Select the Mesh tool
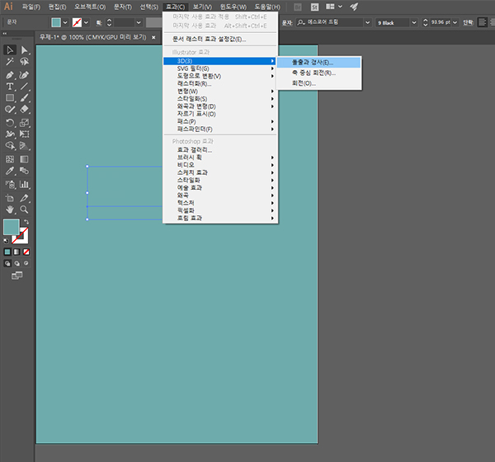Viewport: 495px width, 462px height. [10, 159]
